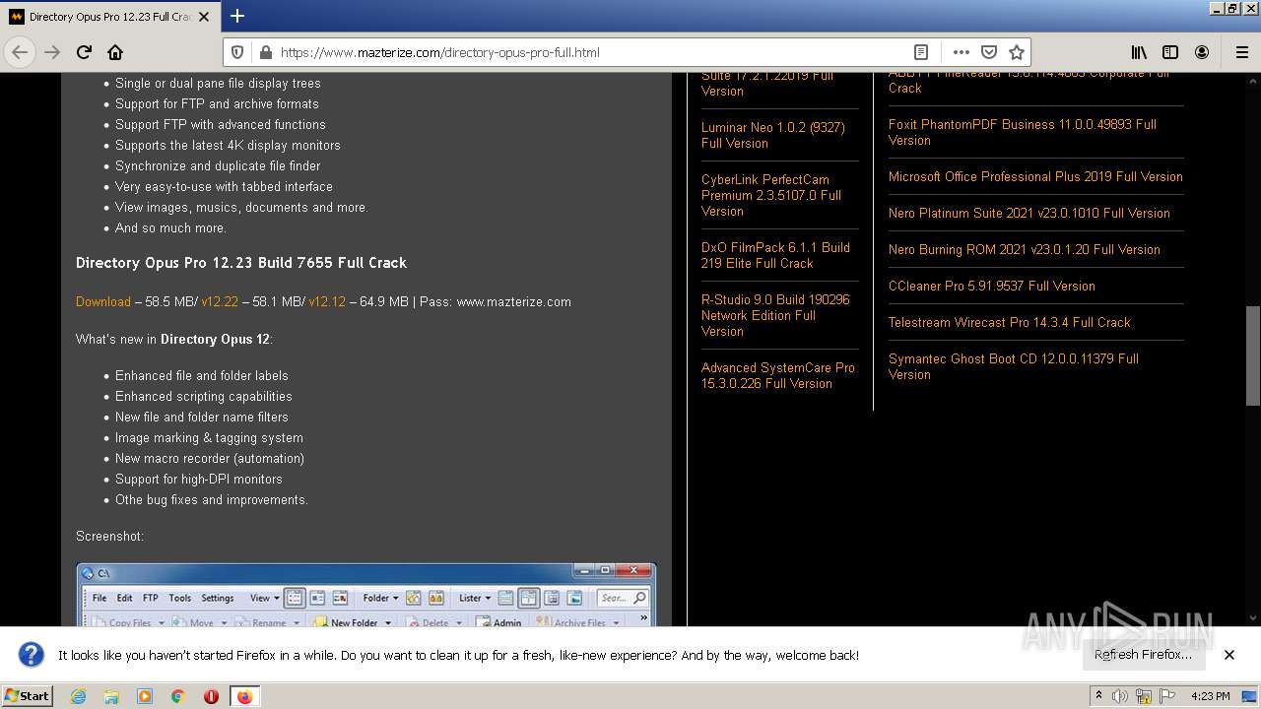Click the page vertical scrollbar thumb
This screenshot has width=1261, height=709.
[x=1253, y=355]
